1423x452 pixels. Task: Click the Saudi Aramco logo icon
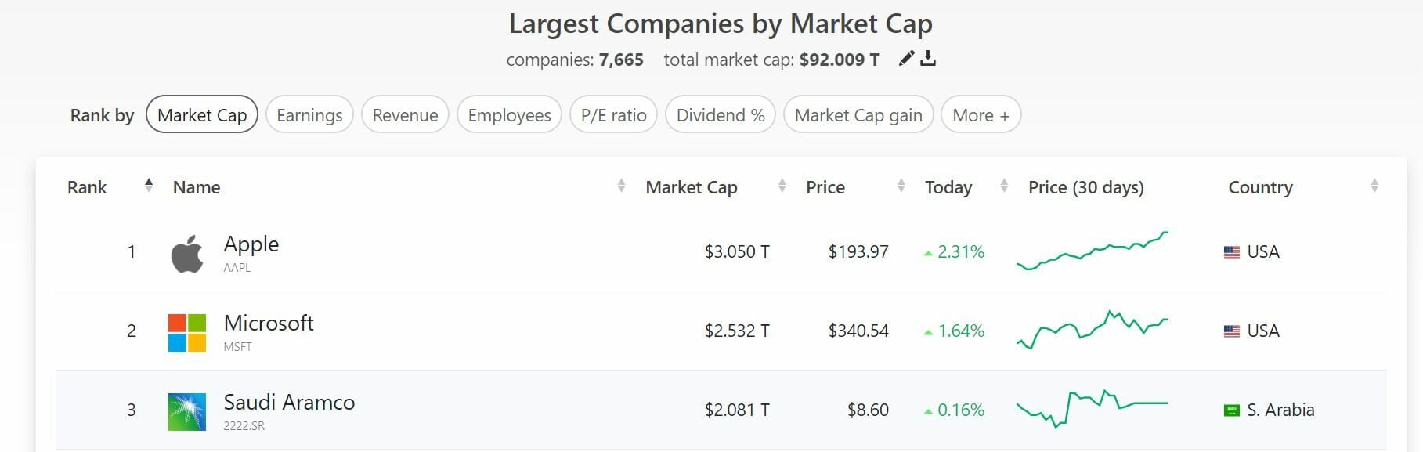coord(187,411)
